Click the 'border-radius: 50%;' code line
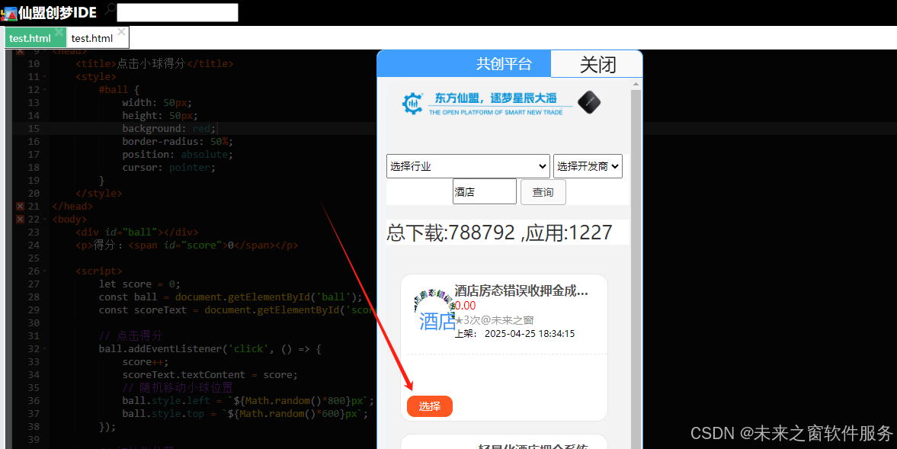 coord(178,141)
